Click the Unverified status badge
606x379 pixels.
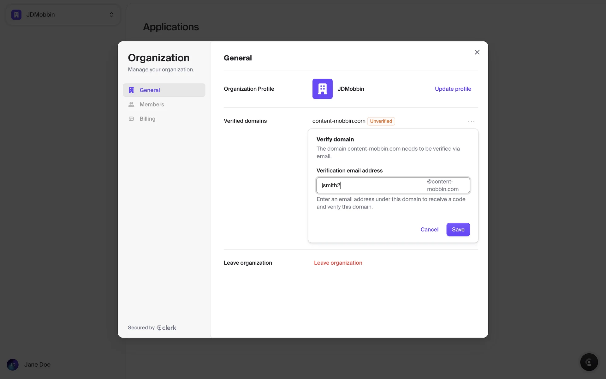coord(381,121)
